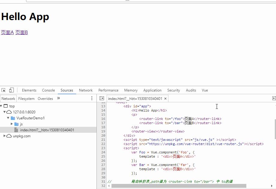Open the navigator three-dot more options menu

point(92,98)
